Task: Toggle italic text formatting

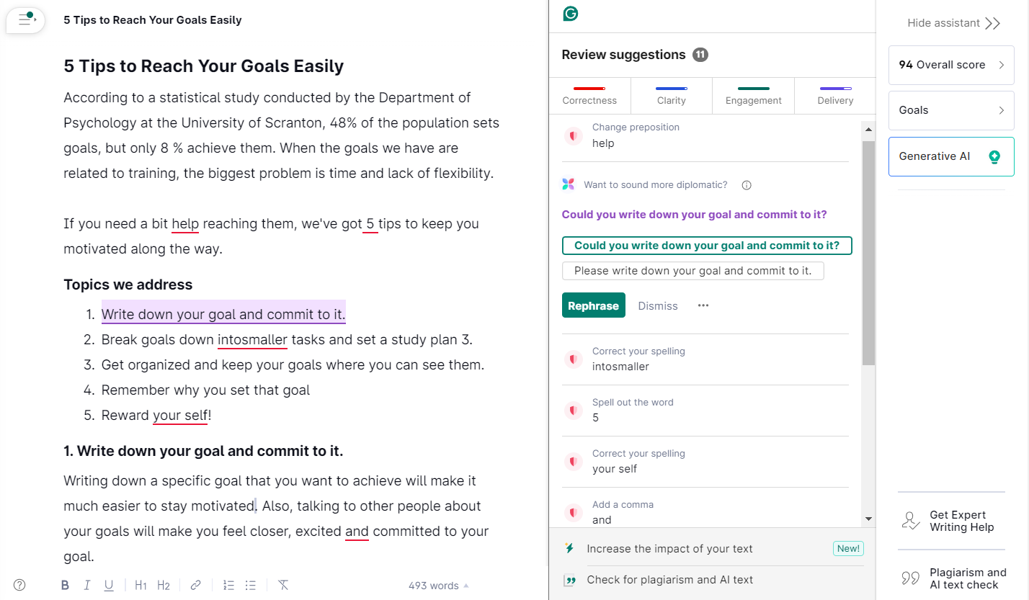Action: 86,586
